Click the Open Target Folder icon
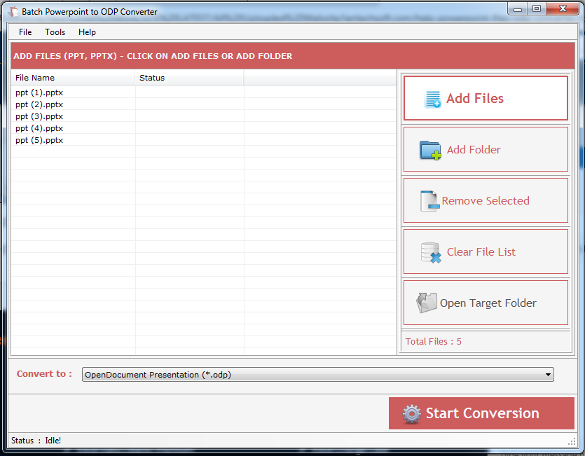The height and width of the screenshot is (456, 585). coord(427,303)
